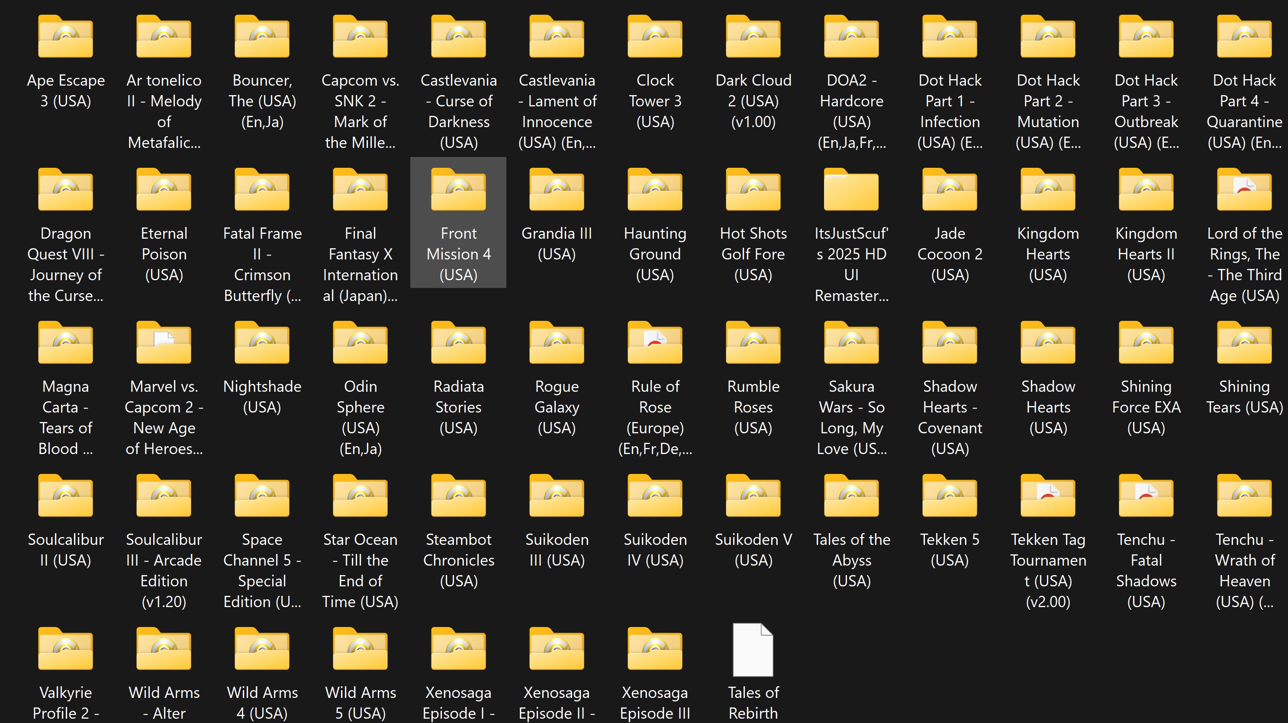Image resolution: width=1288 pixels, height=723 pixels.
Task: Click the Rule of Rose (Europe) folder
Action: tap(655, 342)
